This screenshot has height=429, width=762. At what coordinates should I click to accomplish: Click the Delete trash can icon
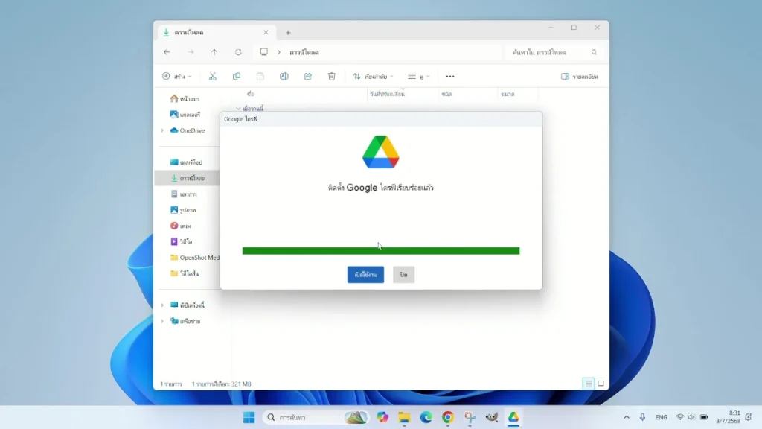pyautogui.click(x=332, y=76)
